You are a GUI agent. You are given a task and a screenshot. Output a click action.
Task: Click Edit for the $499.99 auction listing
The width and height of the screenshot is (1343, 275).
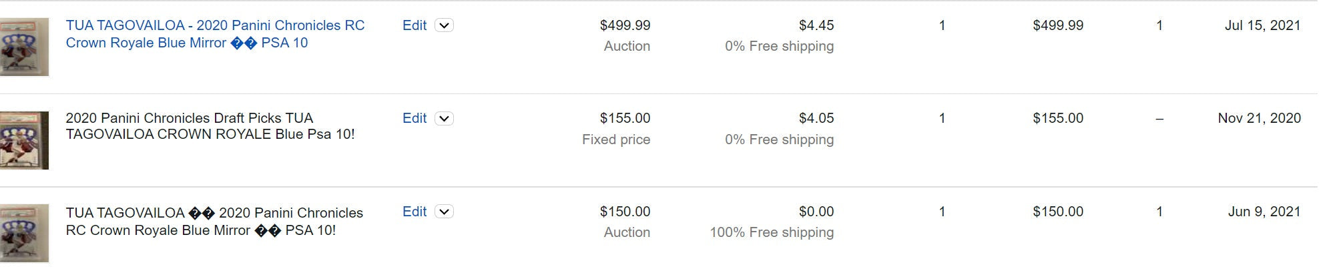(414, 25)
